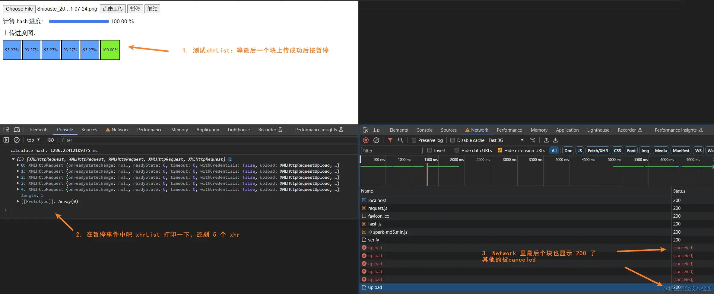This screenshot has height=294, width=714.
Task: Click the 'calculate hash: 1286.22412109375 ms' log line
Action: click(54, 150)
